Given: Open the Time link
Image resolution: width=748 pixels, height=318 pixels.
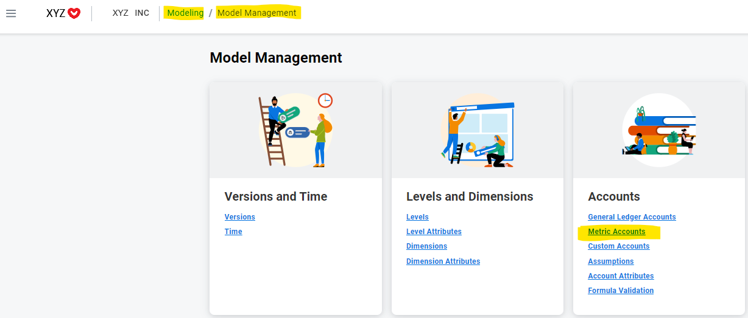Looking at the screenshot, I should pos(233,232).
